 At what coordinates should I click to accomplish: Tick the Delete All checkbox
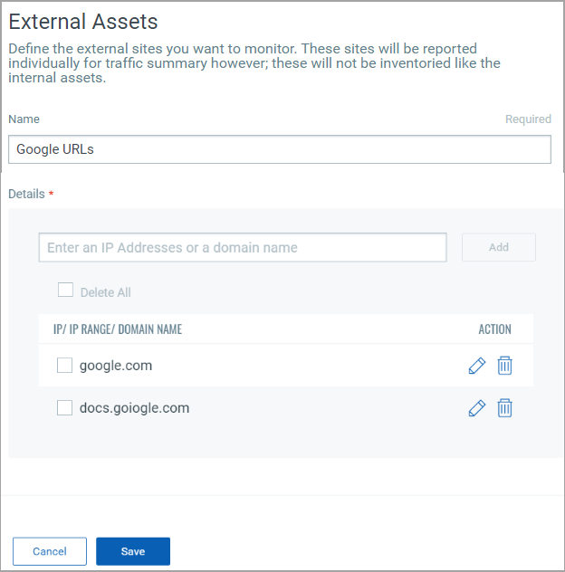point(65,290)
